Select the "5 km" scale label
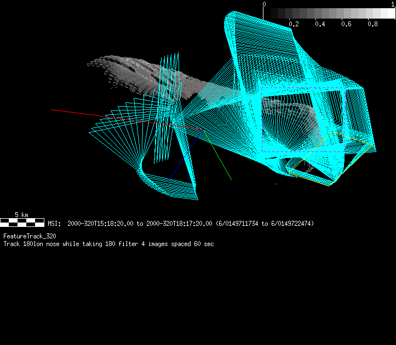The height and width of the screenshot is (345, 396). pyautogui.click(x=21, y=215)
